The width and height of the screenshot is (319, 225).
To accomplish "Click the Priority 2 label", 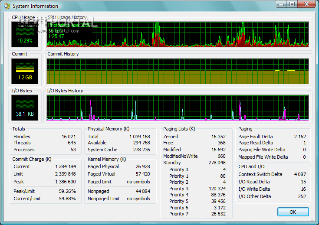I will coord(179,182).
